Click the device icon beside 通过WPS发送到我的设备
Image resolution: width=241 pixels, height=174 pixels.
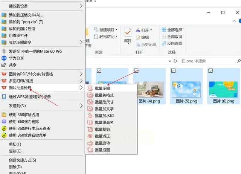pos(4,97)
